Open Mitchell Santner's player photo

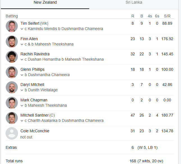pos(12,118)
